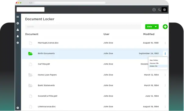Open CarTitle.pdf
This screenshot has height=111, width=184.
pos(44,64)
